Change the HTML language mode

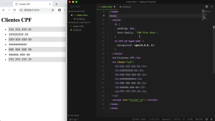click(x=190, y=119)
